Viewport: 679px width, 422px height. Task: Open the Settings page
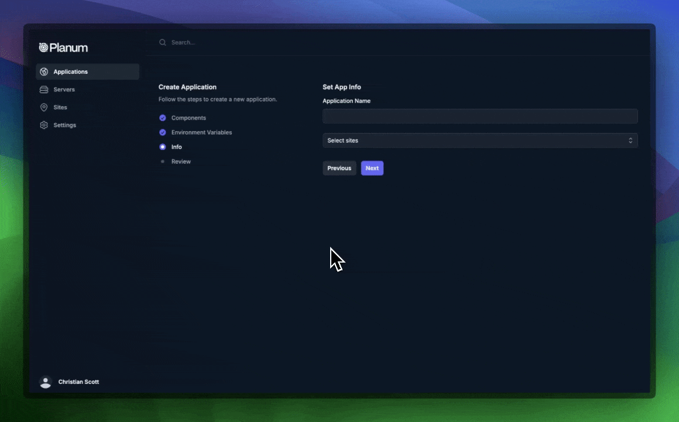tap(64, 125)
